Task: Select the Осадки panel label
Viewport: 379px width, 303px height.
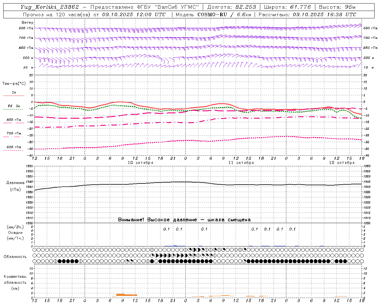Action: (15, 233)
